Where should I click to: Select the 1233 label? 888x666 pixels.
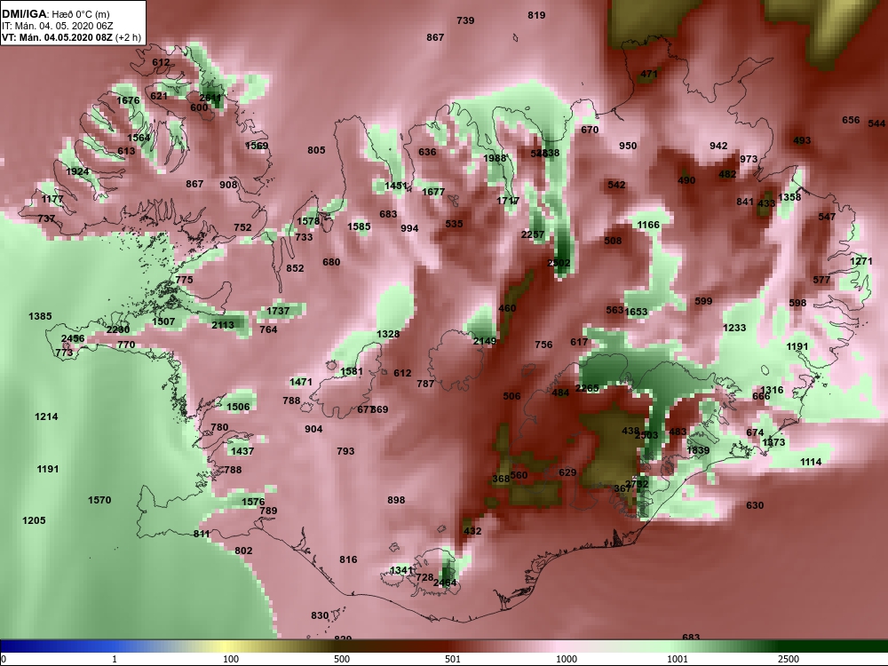point(734,328)
